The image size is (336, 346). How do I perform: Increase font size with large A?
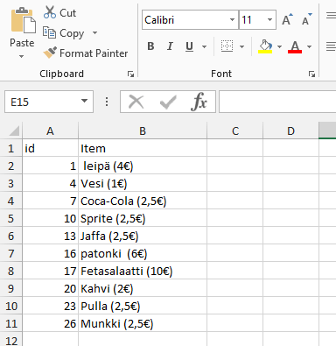(x=287, y=20)
